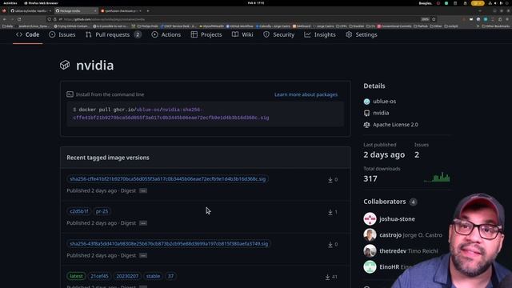The image size is (512, 288).
Task: Open the Insights tab
Action: (320, 34)
